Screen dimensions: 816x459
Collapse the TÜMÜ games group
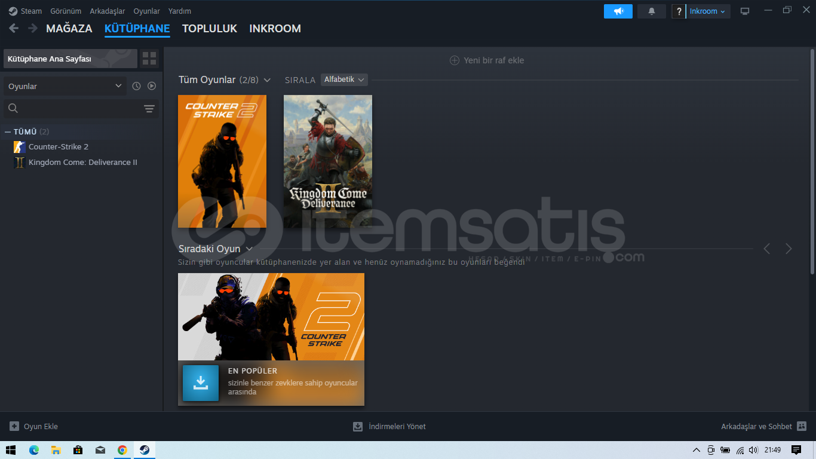click(8, 131)
